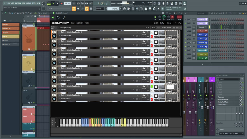Toggle Song/Pattern mode button
247x139 pixels.
pyautogui.click(x=49, y=3)
